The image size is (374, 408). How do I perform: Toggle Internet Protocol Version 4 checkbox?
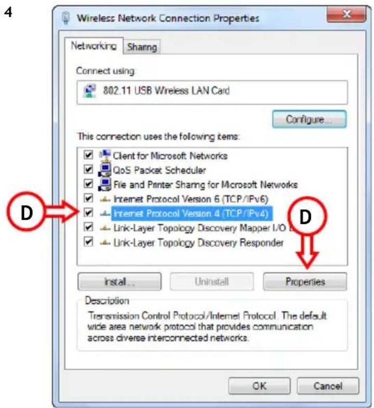point(88,213)
